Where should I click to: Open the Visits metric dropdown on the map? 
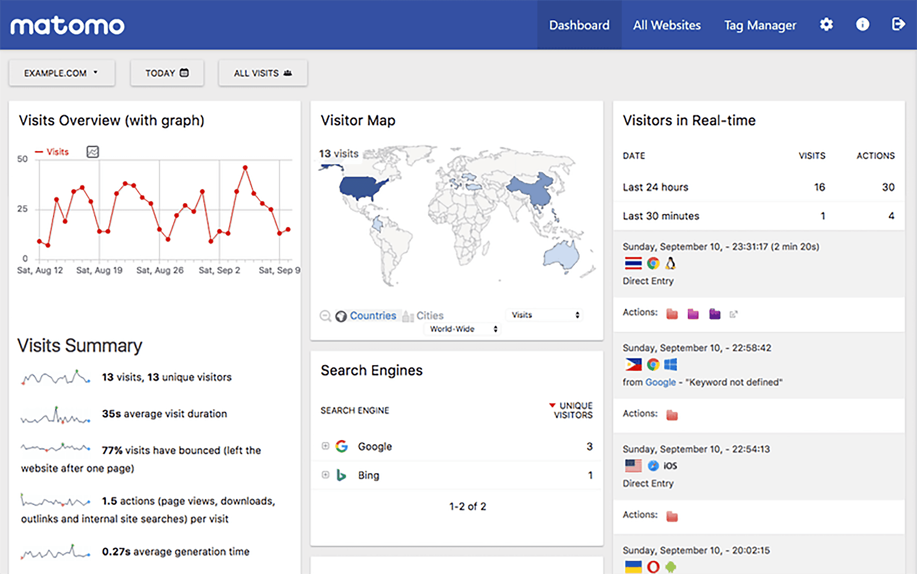(x=544, y=315)
